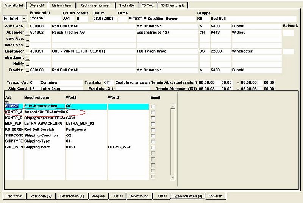The image size is (303, 203).
Task: Click Ship.Cond. code field L2
Action: [x=35, y=88]
